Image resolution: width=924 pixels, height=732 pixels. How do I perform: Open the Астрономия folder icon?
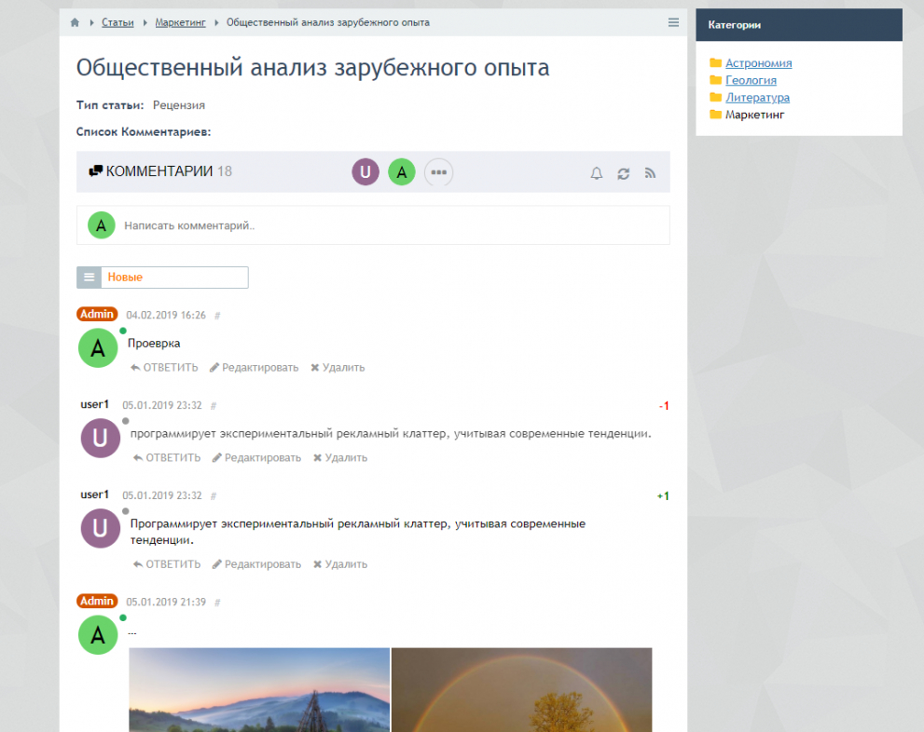[x=716, y=63]
